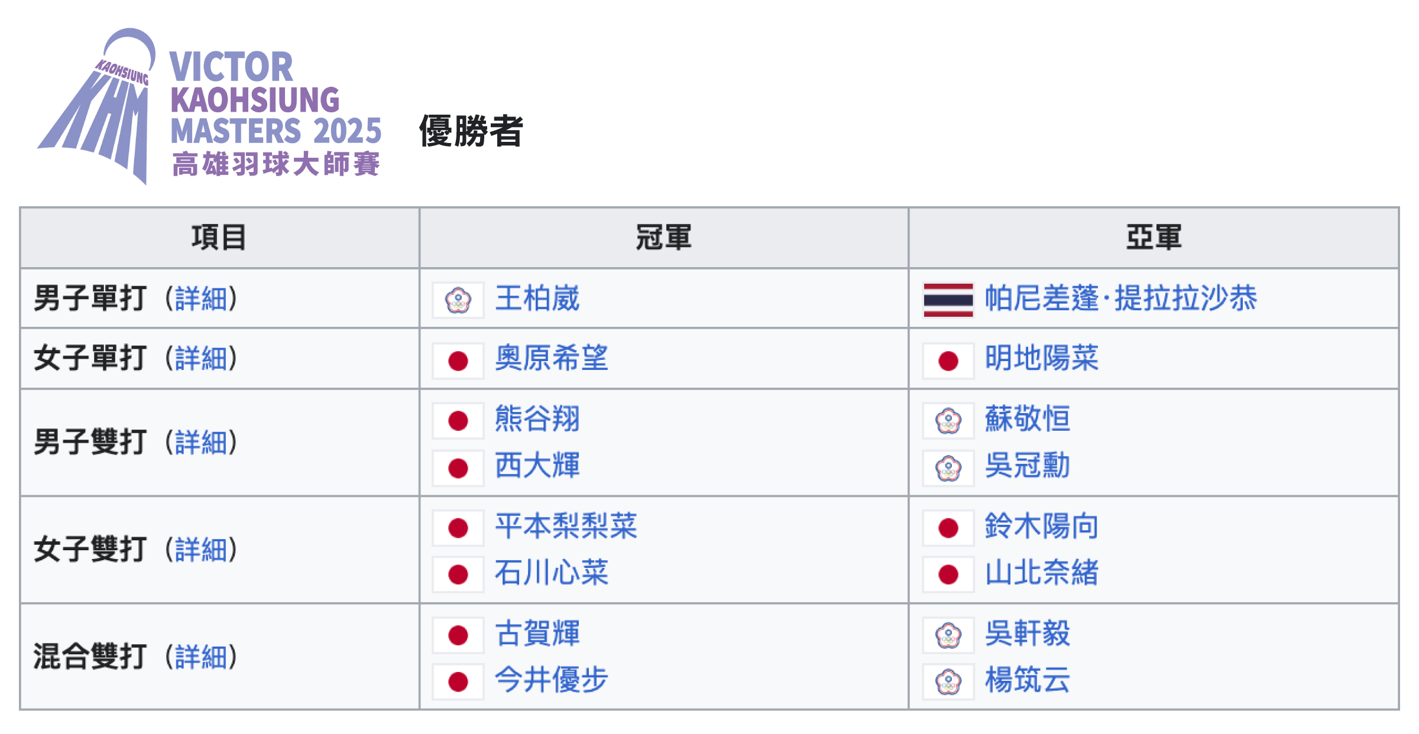The image size is (1419, 734).
Task: Click the Chinese Taipei flag beside 蘇敬恒
Action: tap(948, 421)
